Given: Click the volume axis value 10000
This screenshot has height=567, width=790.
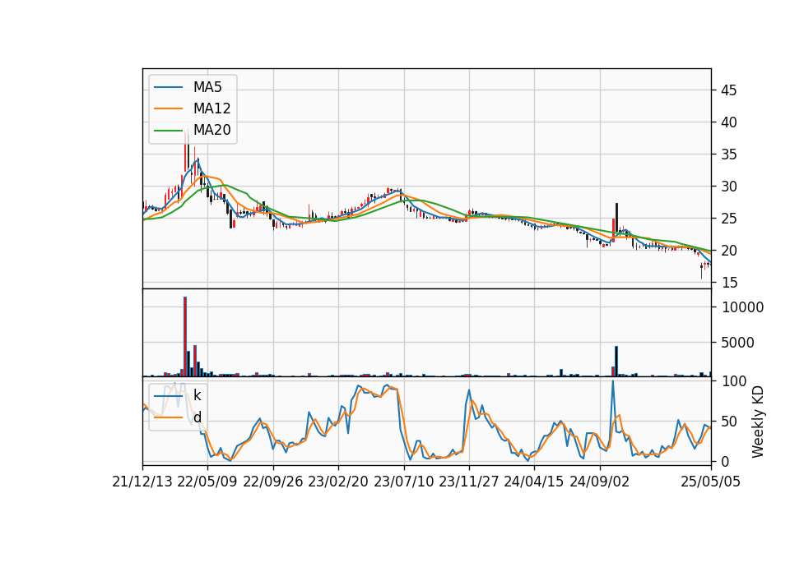Looking at the screenshot, I should pos(742,307).
